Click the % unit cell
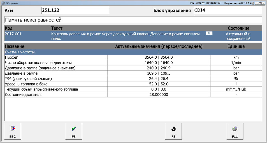Image resolution: width=267 pixels, height=143 pixels. pyautogui.click(x=236, y=79)
